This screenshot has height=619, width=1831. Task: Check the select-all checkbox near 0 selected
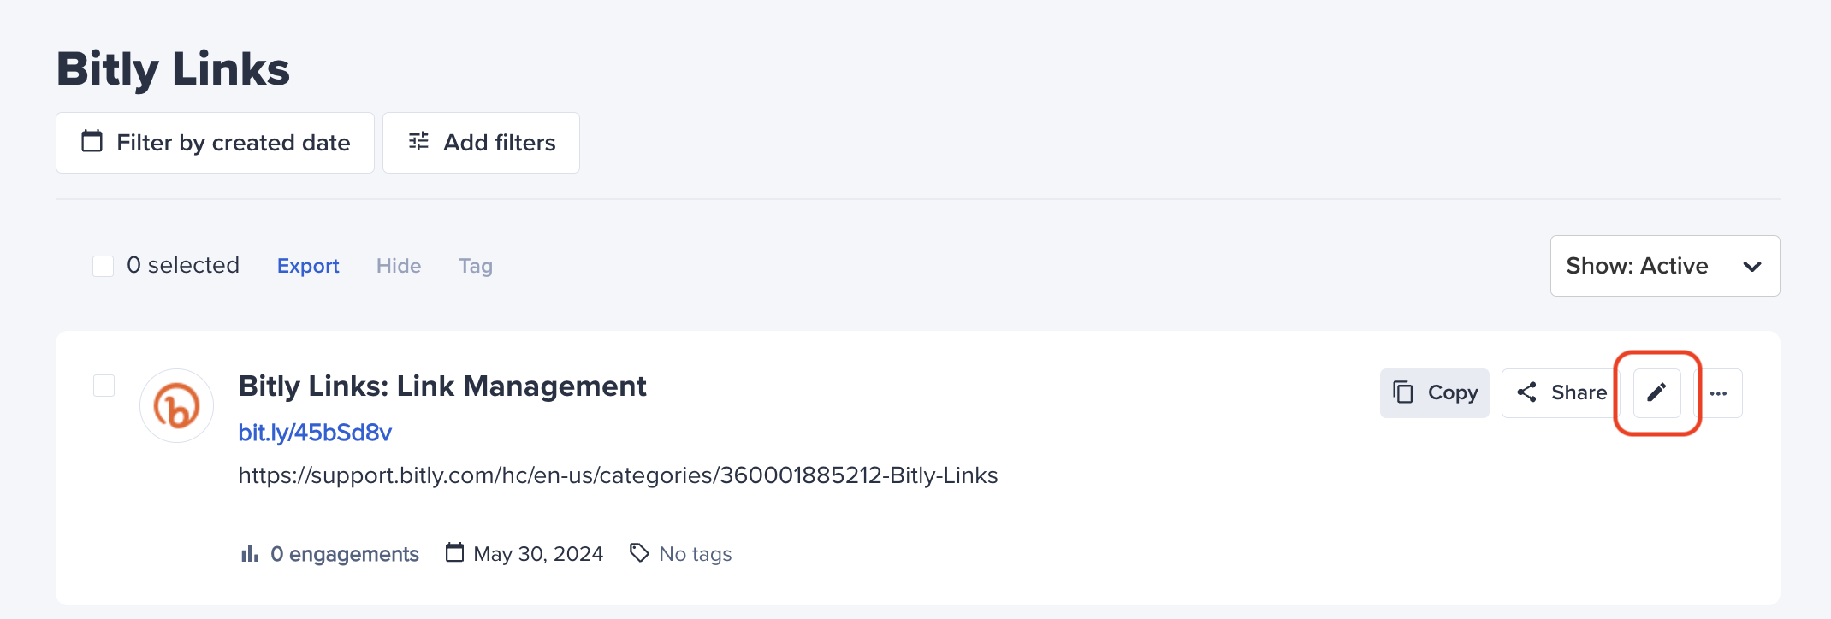tap(103, 265)
